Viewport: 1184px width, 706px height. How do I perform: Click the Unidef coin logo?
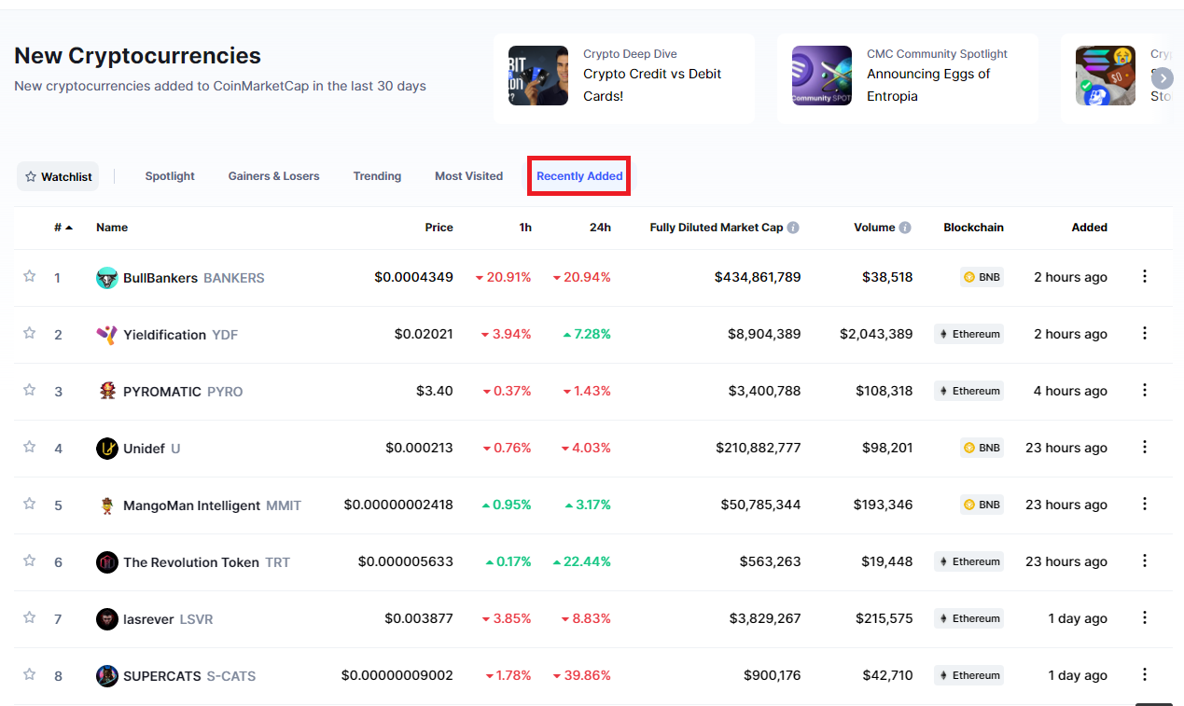[107, 449]
